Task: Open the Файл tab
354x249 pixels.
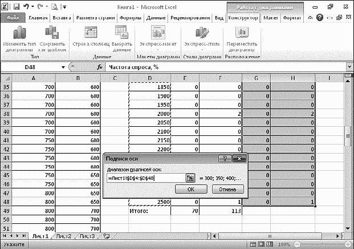Action: pyautogui.click(x=13, y=18)
